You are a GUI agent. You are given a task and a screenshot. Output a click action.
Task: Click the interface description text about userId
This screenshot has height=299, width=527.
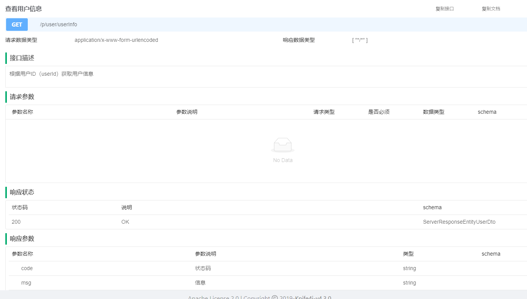pos(51,74)
